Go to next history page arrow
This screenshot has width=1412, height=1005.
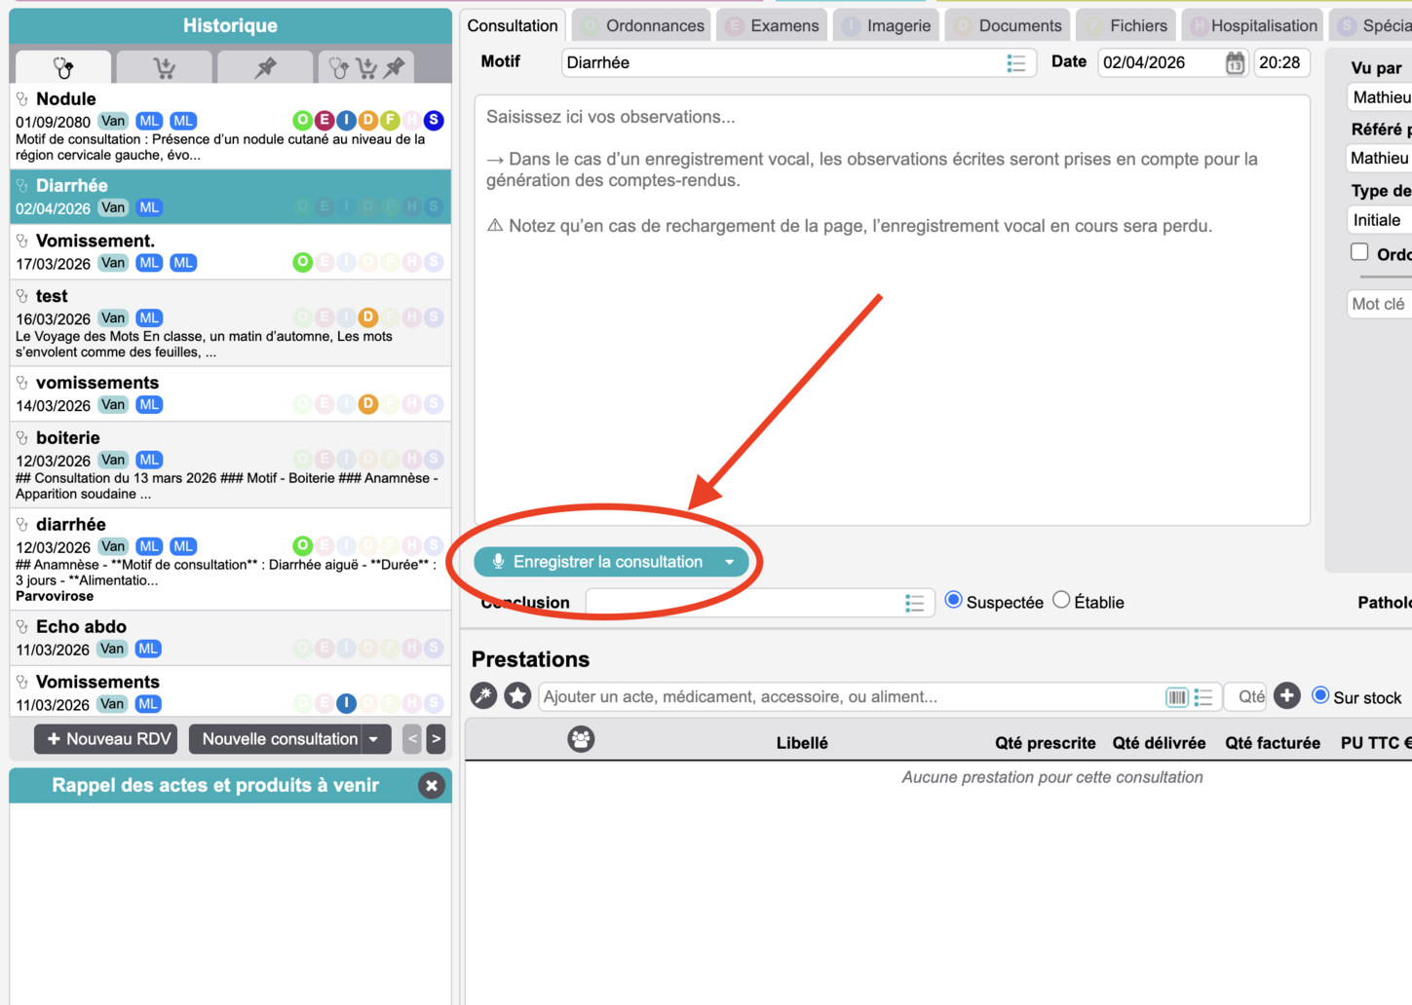click(x=436, y=739)
